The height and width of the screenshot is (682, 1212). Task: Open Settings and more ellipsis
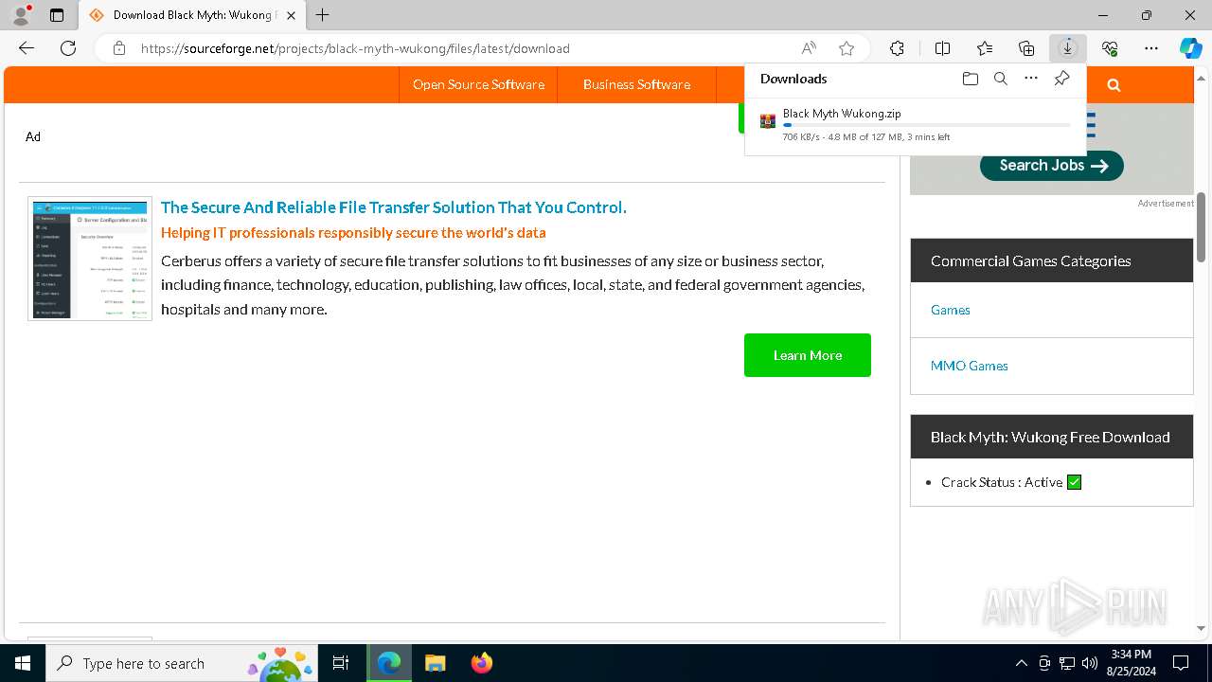click(x=1151, y=48)
